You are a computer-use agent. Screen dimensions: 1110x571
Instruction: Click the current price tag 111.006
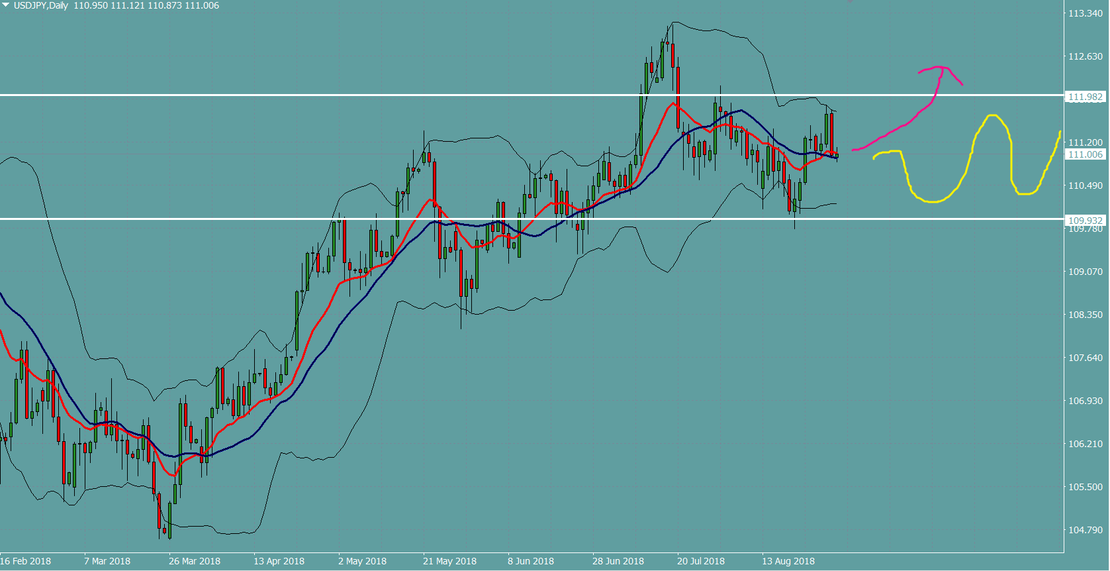(x=1086, y=154)
